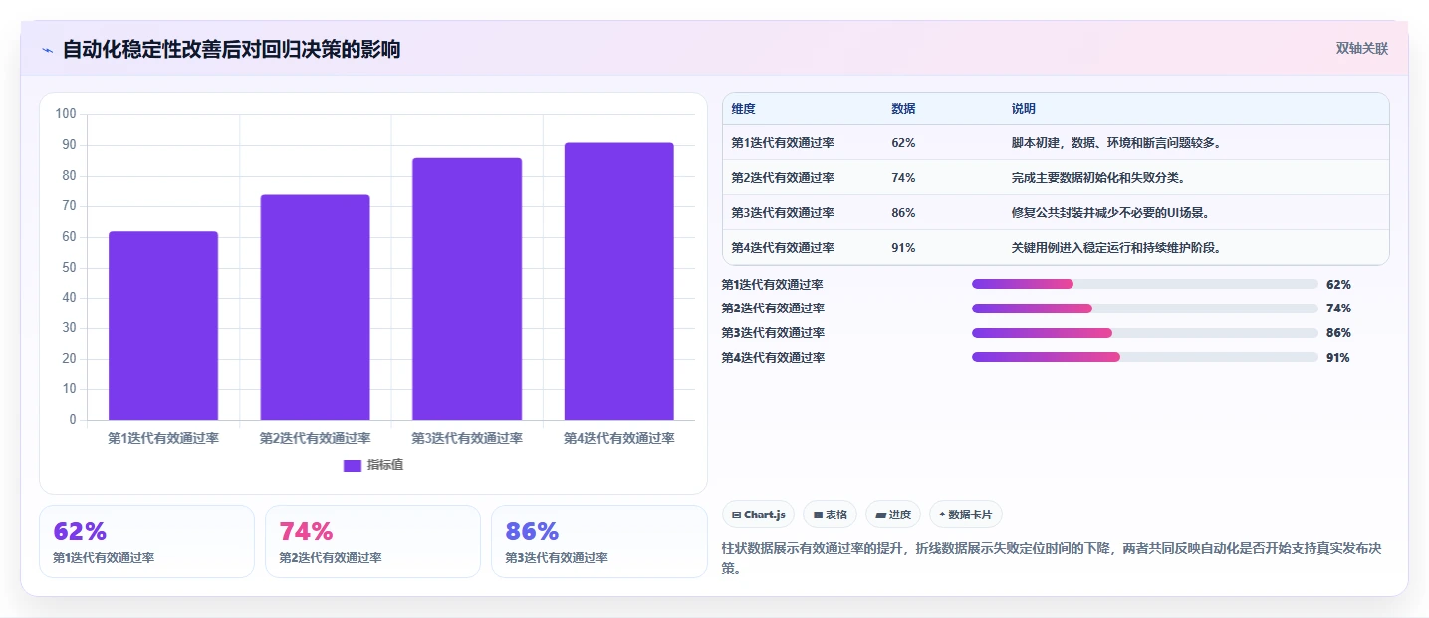
Task: Toggle the 指标值 legend color swatch
Action: pyautogui.click(x=353, y=465)
